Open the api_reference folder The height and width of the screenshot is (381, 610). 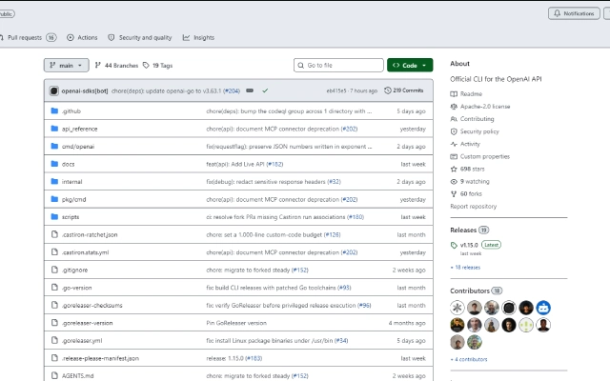pyautogui.click(x=79, y=129)
